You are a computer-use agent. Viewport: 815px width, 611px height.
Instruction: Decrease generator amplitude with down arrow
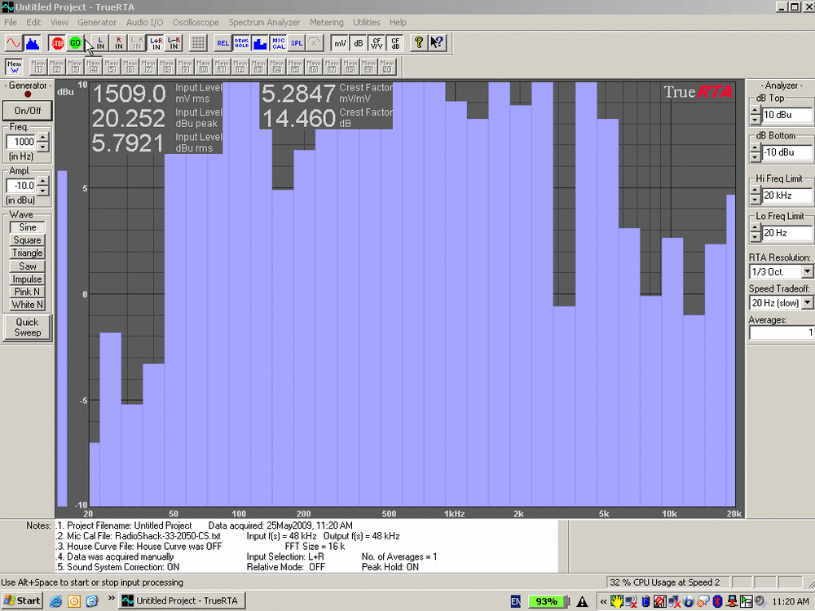(x=43, y=191)
